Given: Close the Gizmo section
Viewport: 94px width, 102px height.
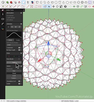Looking at the screenshot, I should (21, 66).
